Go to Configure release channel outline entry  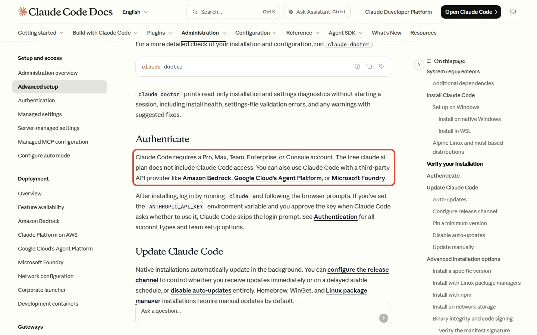[x=465, y=211]
